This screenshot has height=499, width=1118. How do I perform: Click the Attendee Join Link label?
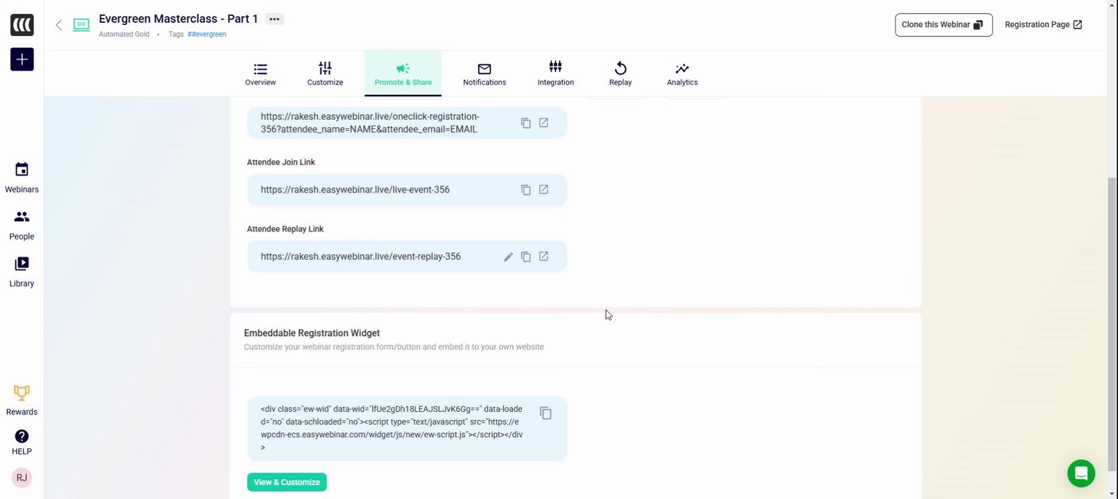click(x=281, y=162)
